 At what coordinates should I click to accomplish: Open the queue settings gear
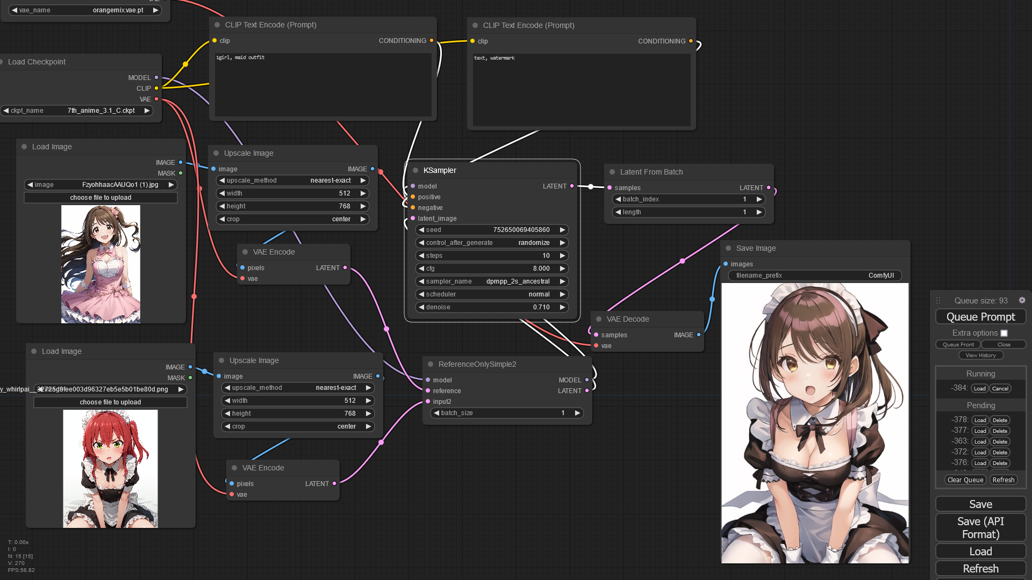[x=1022, y=300]
